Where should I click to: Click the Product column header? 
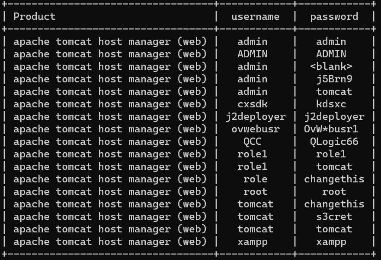click(x=35, y=17)
